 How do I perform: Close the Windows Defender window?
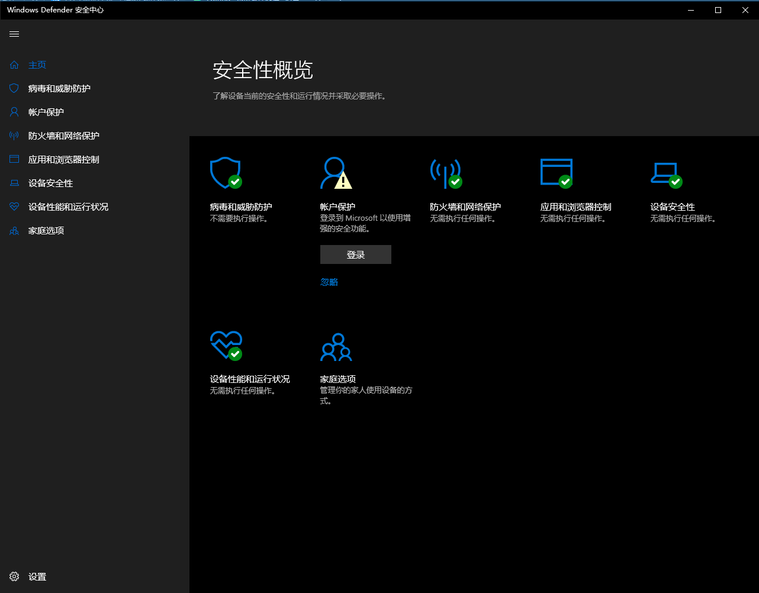745,10
